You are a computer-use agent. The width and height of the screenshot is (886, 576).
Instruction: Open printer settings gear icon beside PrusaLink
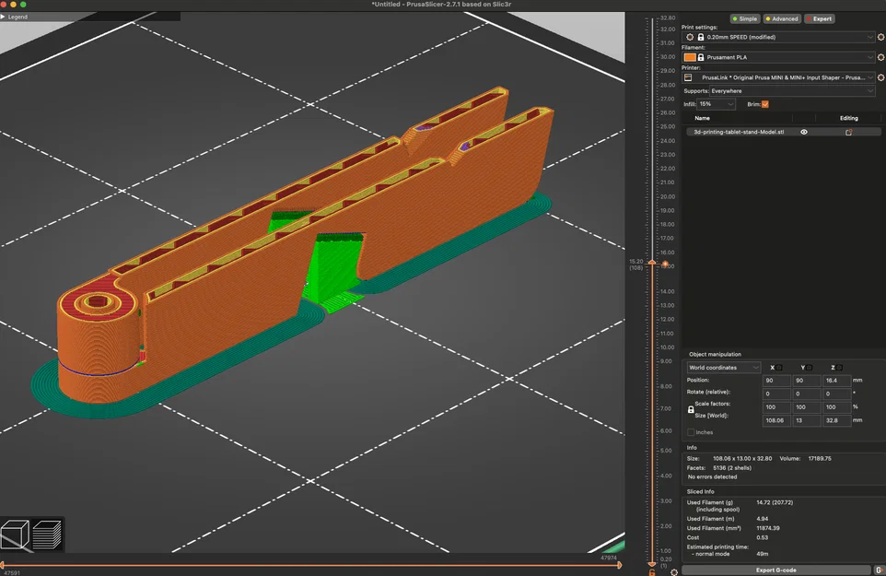point(880,77)
